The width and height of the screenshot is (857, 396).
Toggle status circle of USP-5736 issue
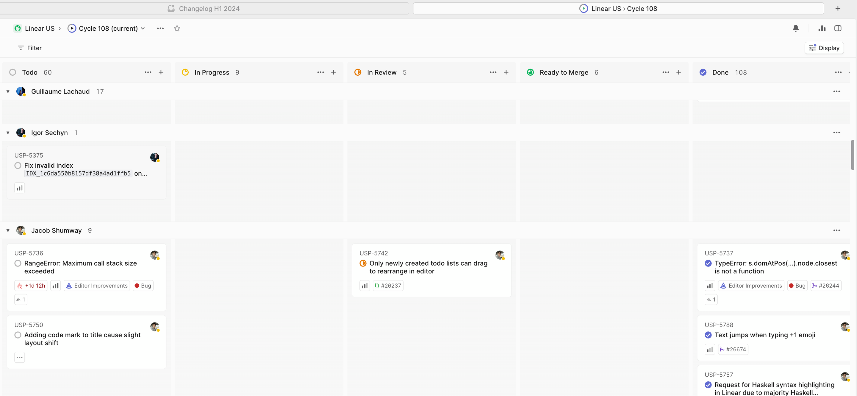[18, 263]
